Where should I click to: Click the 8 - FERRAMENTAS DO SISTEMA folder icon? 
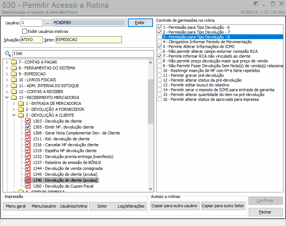coord(14,68)
